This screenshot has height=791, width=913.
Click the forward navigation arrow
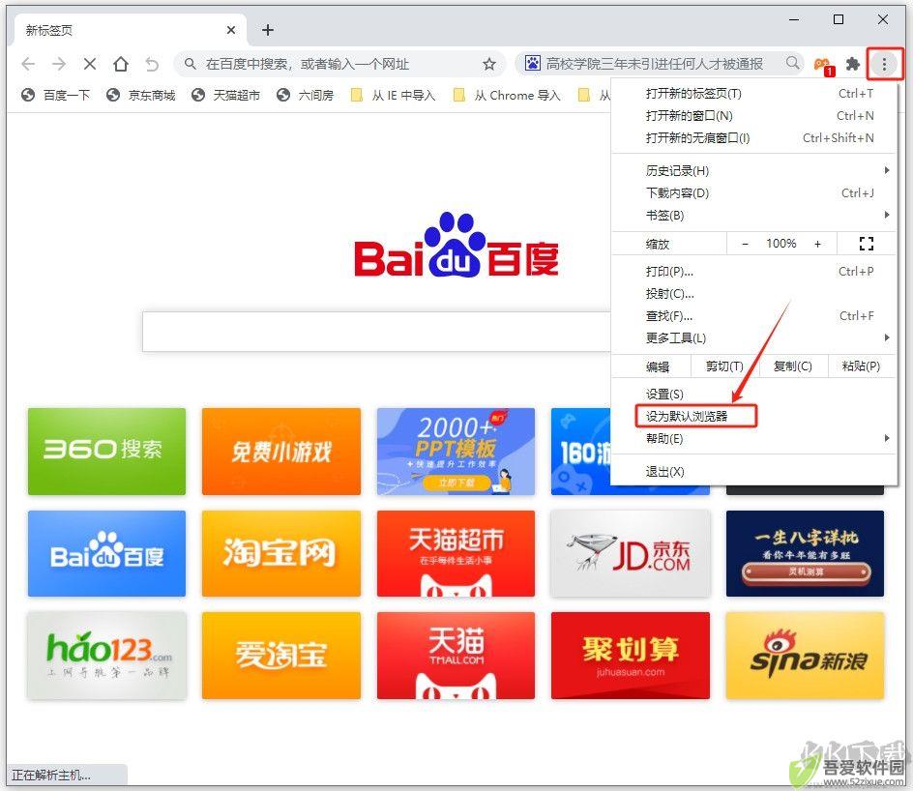[x=59, y=64]
